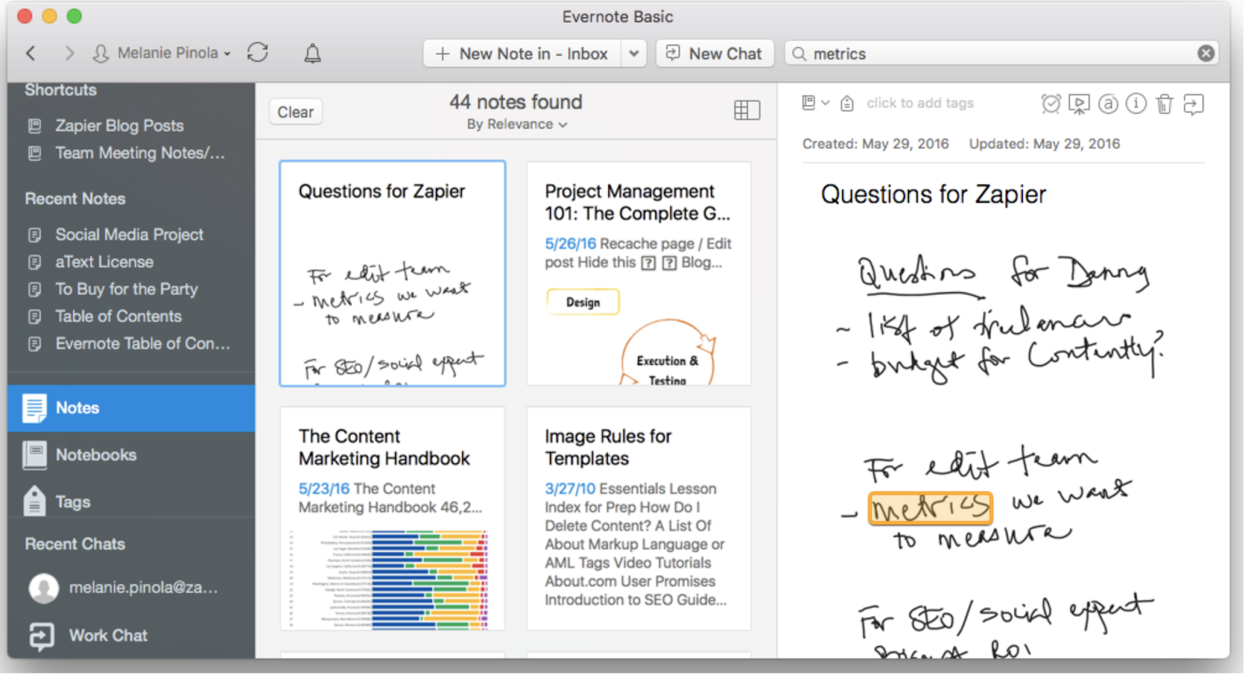Expand the New Note notebook dropdown arrow
The image size is (1257, 698).
pos(634,53)
